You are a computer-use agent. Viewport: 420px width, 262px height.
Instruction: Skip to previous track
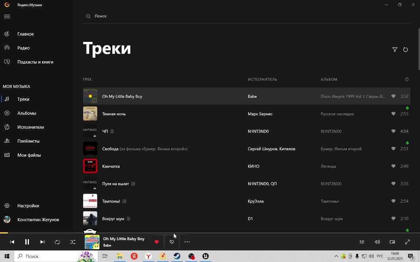pyautogui.click(x=12, y=242)
